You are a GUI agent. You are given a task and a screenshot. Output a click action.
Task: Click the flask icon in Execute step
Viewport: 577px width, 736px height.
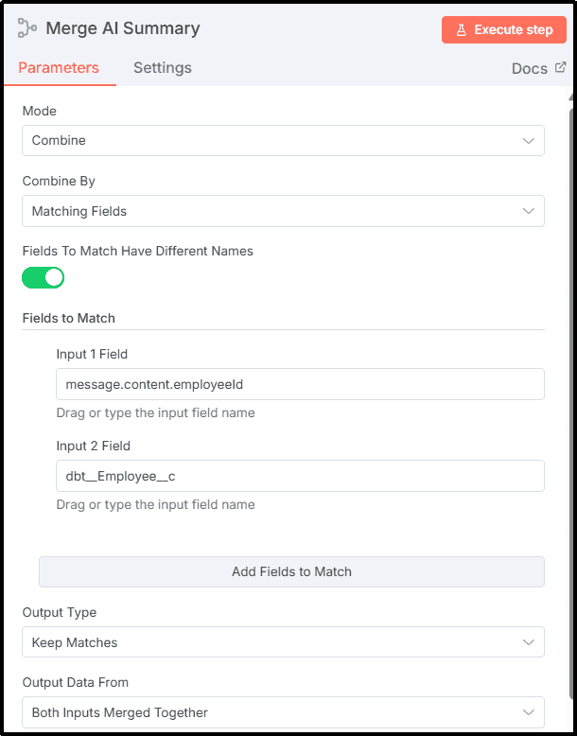(x=462, y=29)
